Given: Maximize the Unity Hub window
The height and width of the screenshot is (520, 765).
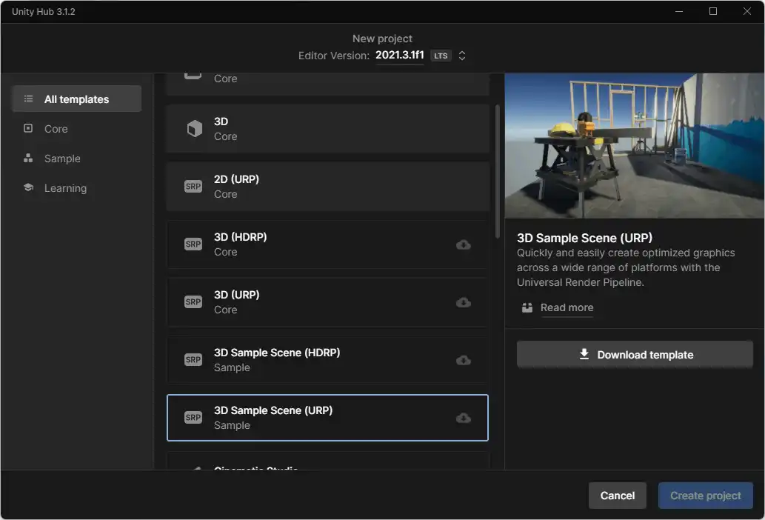Looking at the screenshot, I should (x=713, y=11).
